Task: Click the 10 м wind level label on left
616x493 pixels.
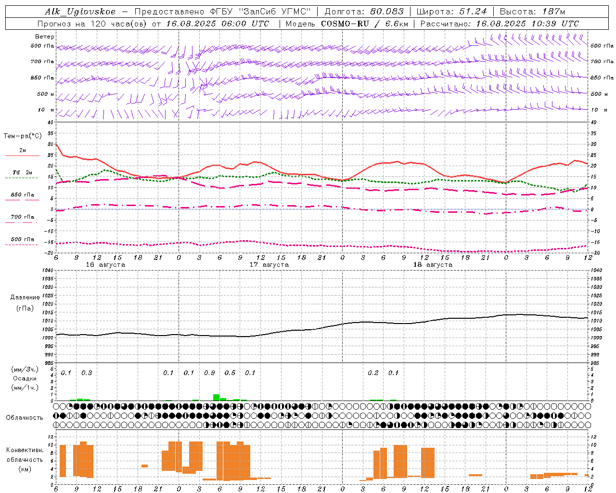Action: click(46, 110)
